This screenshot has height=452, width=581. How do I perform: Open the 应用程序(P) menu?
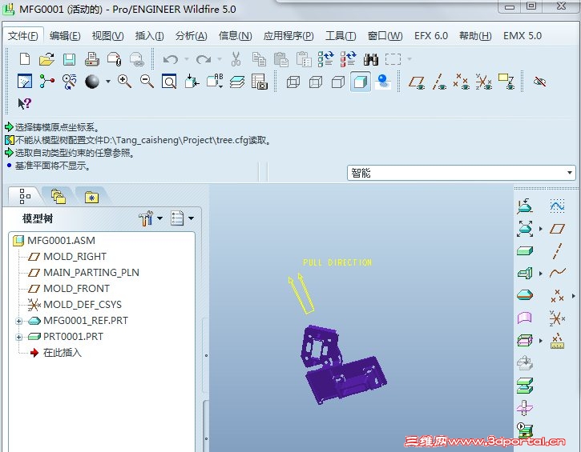coord(288,36)
